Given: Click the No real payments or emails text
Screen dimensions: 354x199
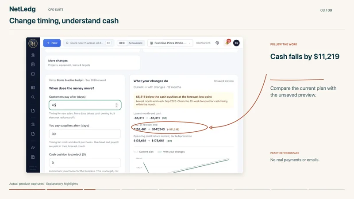Looking at the screenshot, I should pyautogui.click(x=295, y=160).
